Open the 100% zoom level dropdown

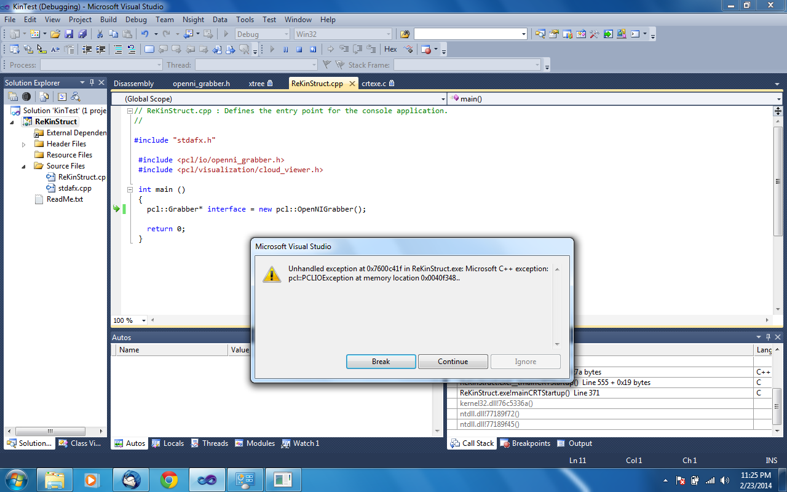pos(144,320)
